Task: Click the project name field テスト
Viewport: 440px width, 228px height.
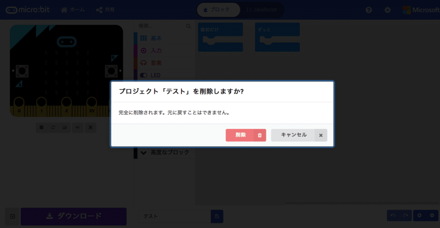Action: (174, 216)
